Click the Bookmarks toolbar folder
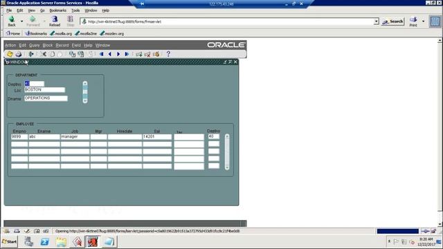This screenshot has height=249, width=443. (36, 33)
